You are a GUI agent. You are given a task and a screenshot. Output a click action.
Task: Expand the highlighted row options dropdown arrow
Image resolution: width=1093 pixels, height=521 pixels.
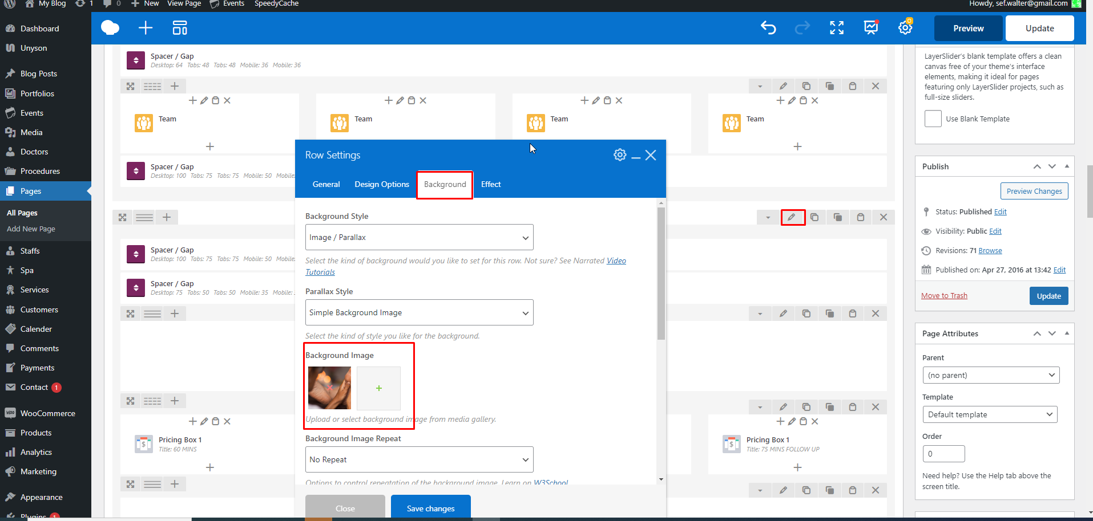click(x=768, y=217)
